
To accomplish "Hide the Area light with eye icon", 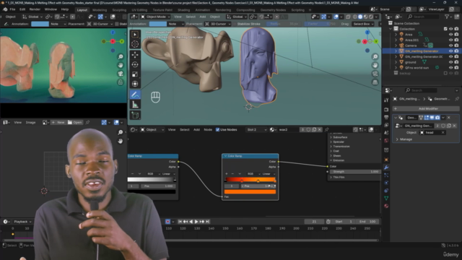I will [450, 35].
